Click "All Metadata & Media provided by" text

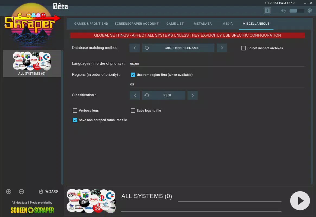(32, 203)
